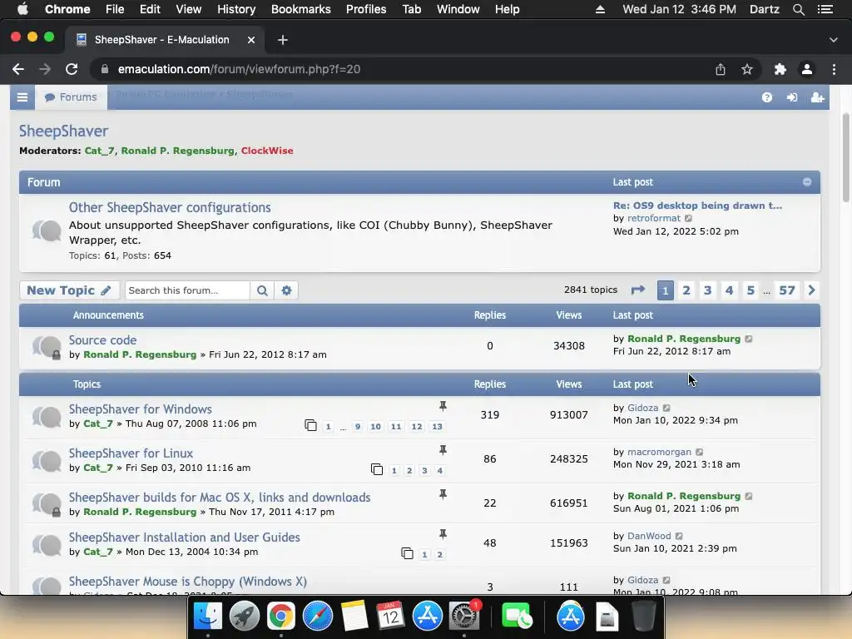
Task: Open Notes from the Dock
Action: pyautogui.click(x=354, y=617)
